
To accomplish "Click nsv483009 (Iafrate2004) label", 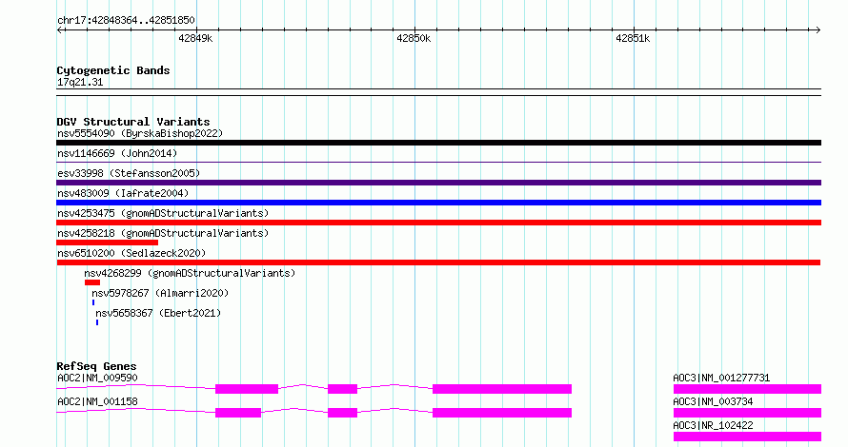I will pos(123,193).
